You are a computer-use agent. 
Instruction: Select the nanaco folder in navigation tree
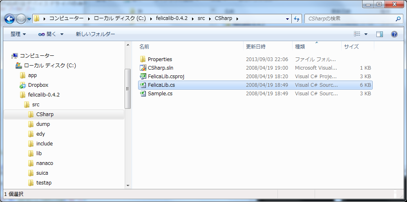[45, 163]
